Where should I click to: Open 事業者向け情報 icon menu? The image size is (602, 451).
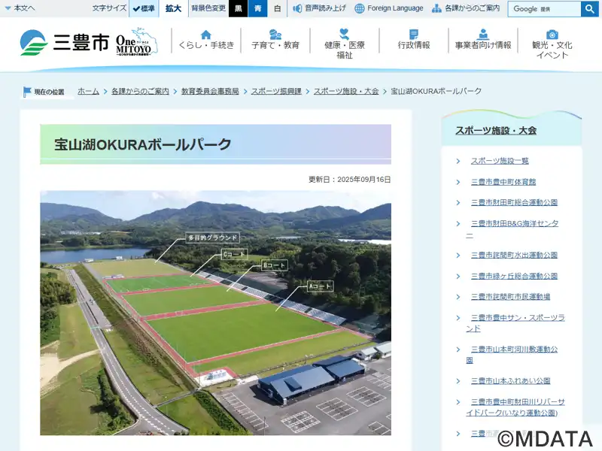pyautogui.click(x=482, y=40)
